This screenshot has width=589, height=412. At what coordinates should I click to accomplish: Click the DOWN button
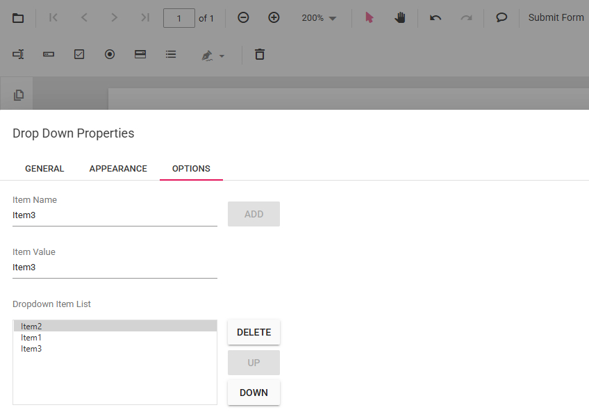pyautogui.click(x=254, y=393)
